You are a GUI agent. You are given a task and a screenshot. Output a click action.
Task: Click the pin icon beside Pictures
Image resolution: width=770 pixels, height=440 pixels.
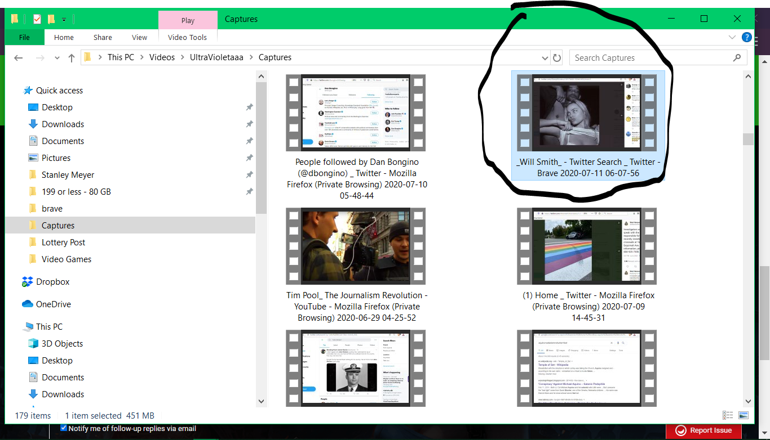click(x=249, y=158)
